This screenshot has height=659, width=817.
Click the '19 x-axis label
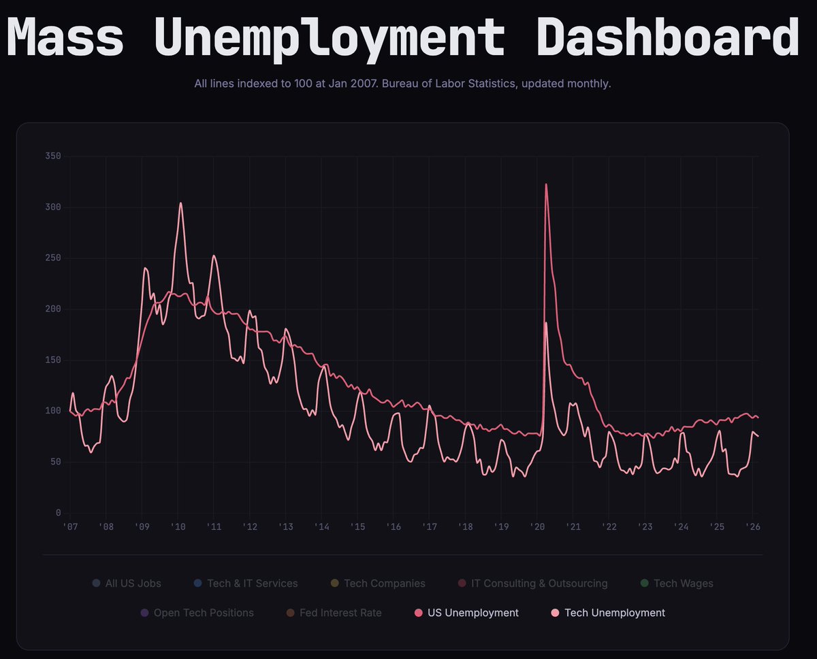pos(501,527)
